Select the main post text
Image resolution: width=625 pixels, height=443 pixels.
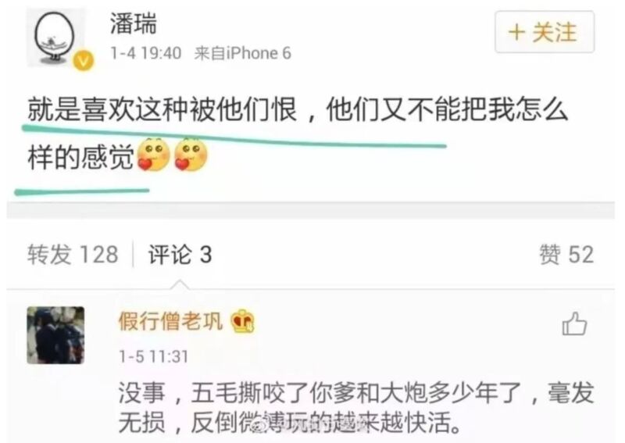pyautogui.click(x=298, y=134)
